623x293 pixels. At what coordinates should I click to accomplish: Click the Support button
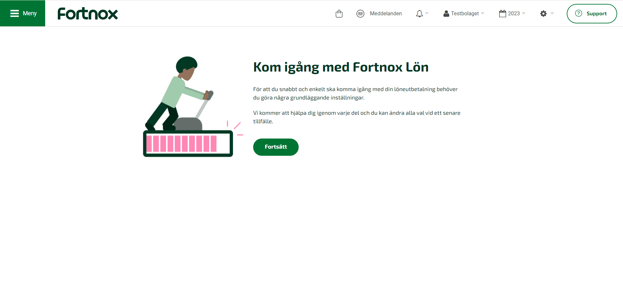coord(591,13)
